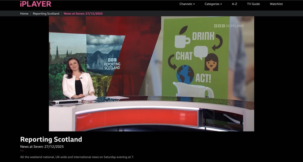Click the News at Seven breadcrumb
Viewport: 303px width, 162px height.
point(83,13)
